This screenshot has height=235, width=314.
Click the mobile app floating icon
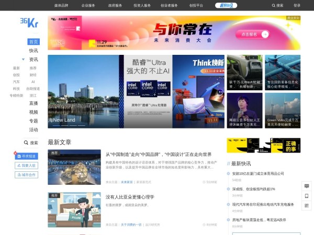307,196
